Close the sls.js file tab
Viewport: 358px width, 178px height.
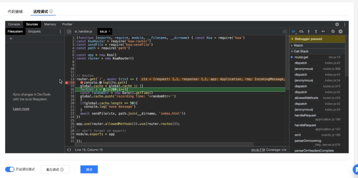[109, 32]
